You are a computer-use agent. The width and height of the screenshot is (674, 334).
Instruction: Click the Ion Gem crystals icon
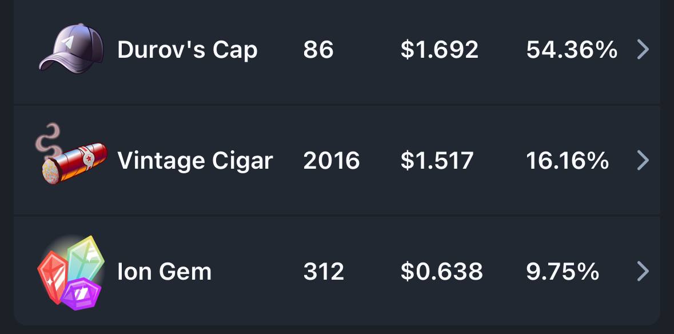click(71, 273)
